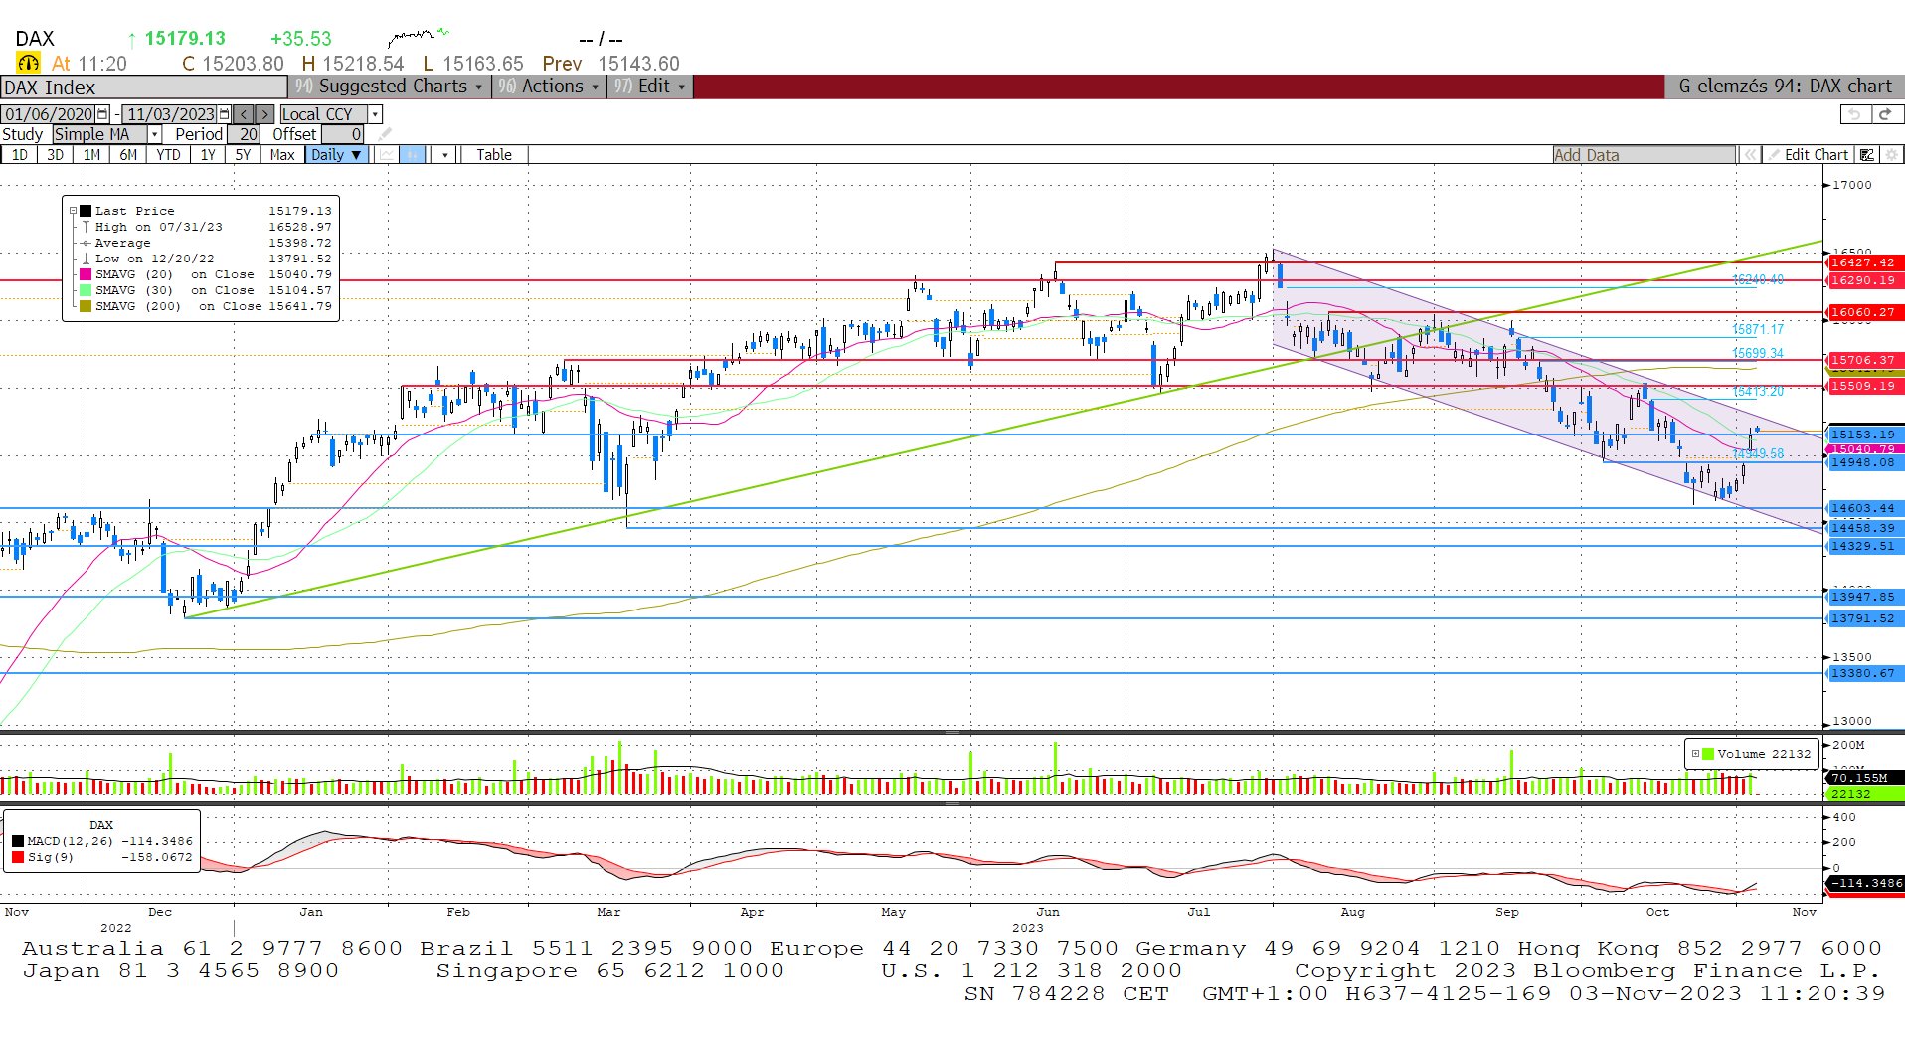Viewport: 1905px width, 1045px height.
Task: Click the 16427.42 red price label
Action: [x=1863, y=262]
